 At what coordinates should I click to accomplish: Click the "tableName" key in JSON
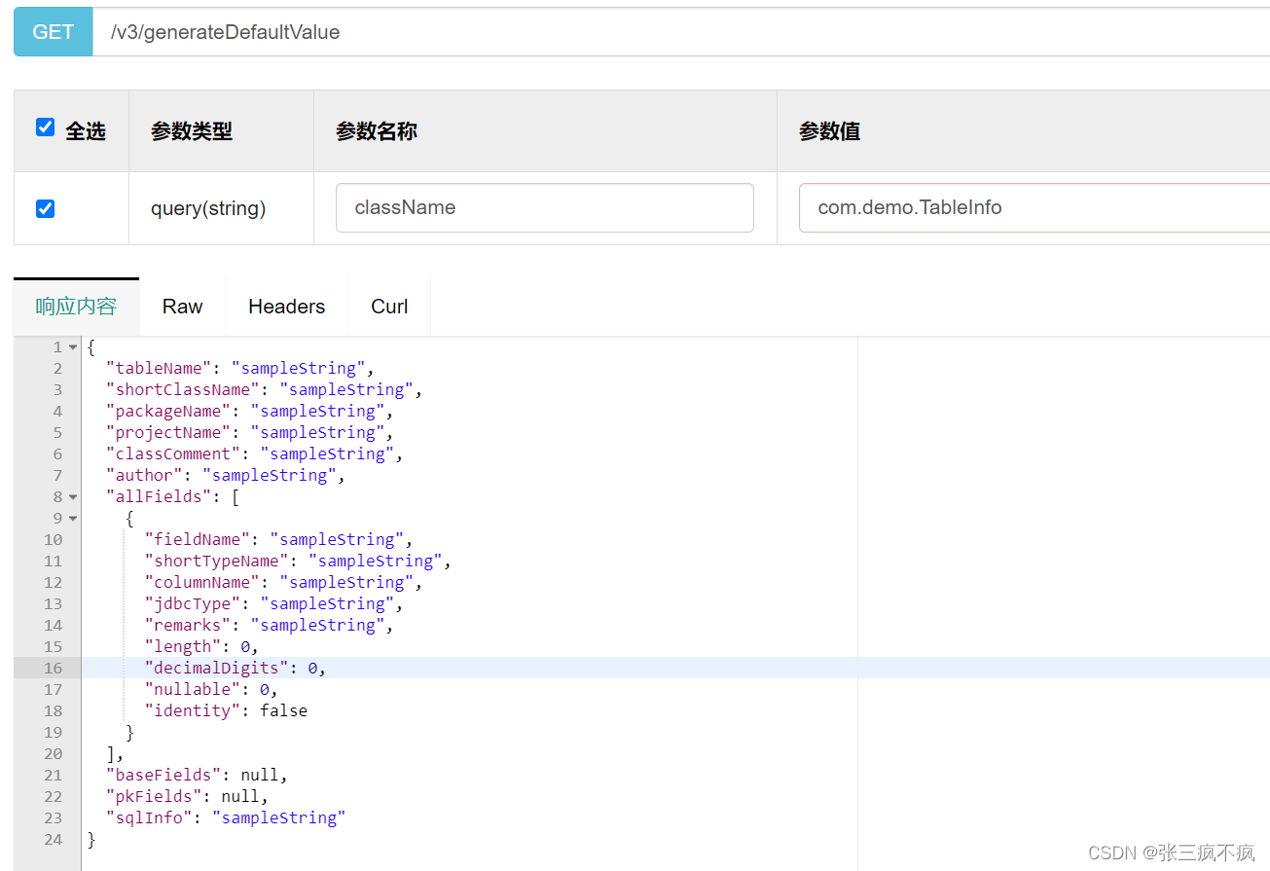coord(159,368)
